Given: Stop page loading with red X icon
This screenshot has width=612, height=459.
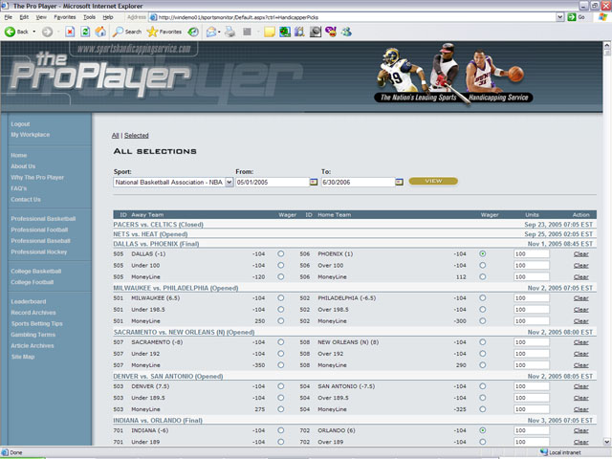Looking at the screenshot, I should coord(70,32).
